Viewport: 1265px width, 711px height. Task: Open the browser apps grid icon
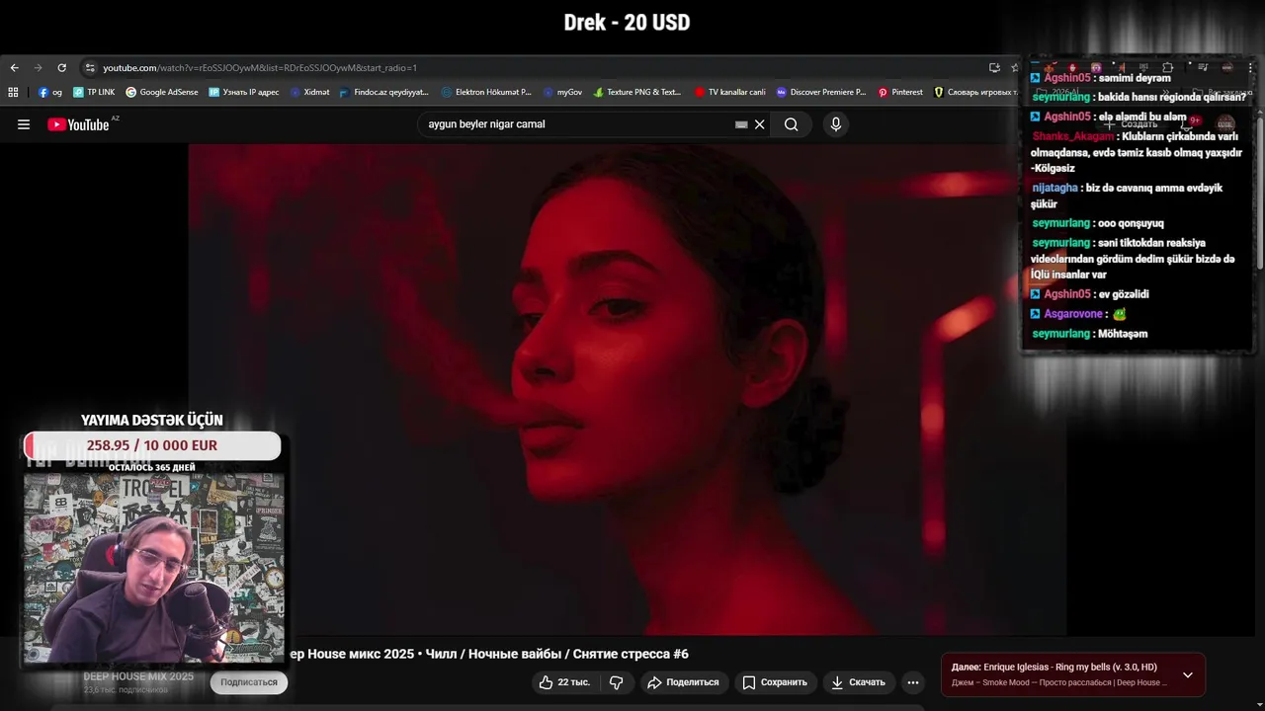pos(13,92)
